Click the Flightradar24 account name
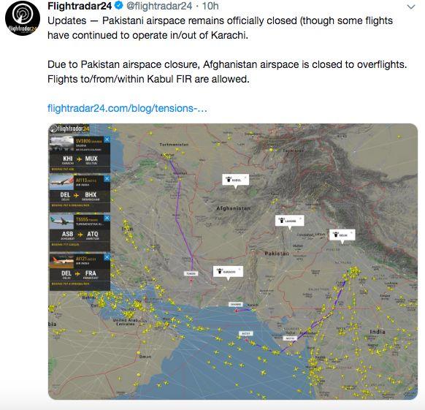 (x=80, y=6)
